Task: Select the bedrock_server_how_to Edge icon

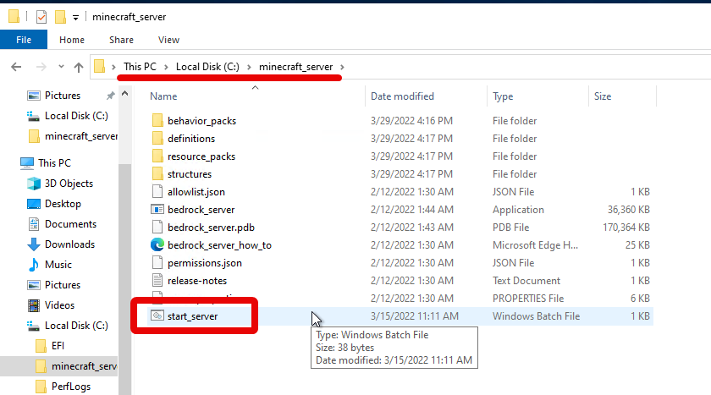Action: point(157,245)
